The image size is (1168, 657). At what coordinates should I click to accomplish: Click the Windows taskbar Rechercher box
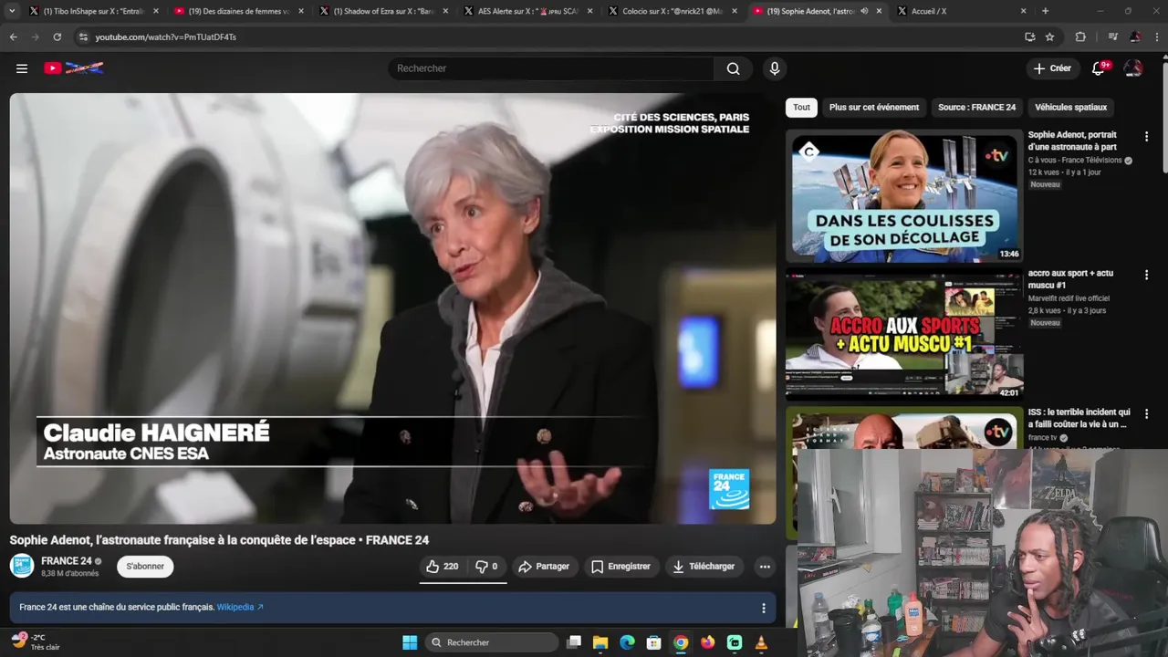tap(493, 642)
